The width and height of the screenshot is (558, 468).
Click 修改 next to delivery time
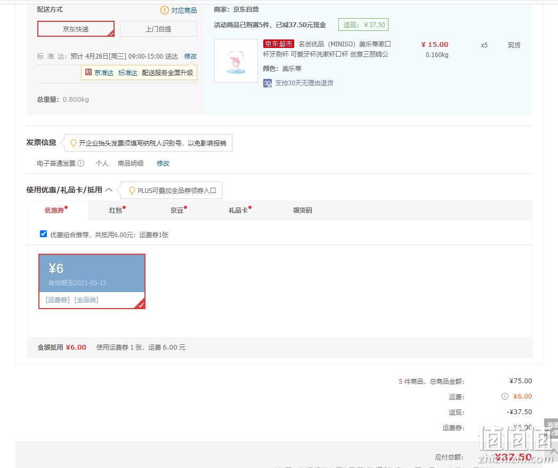(190, 56)
